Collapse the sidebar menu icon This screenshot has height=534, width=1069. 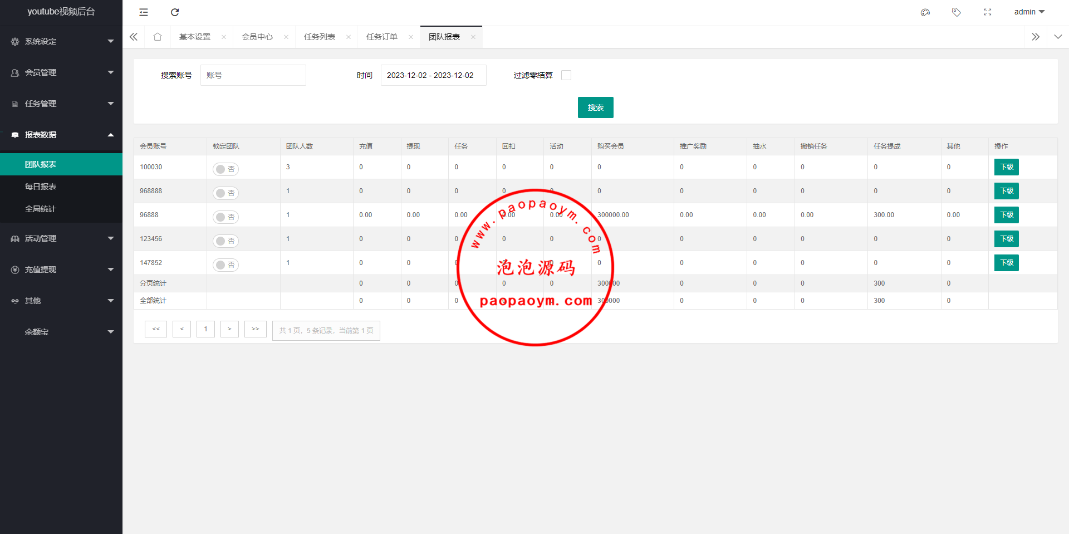point(144,12)
